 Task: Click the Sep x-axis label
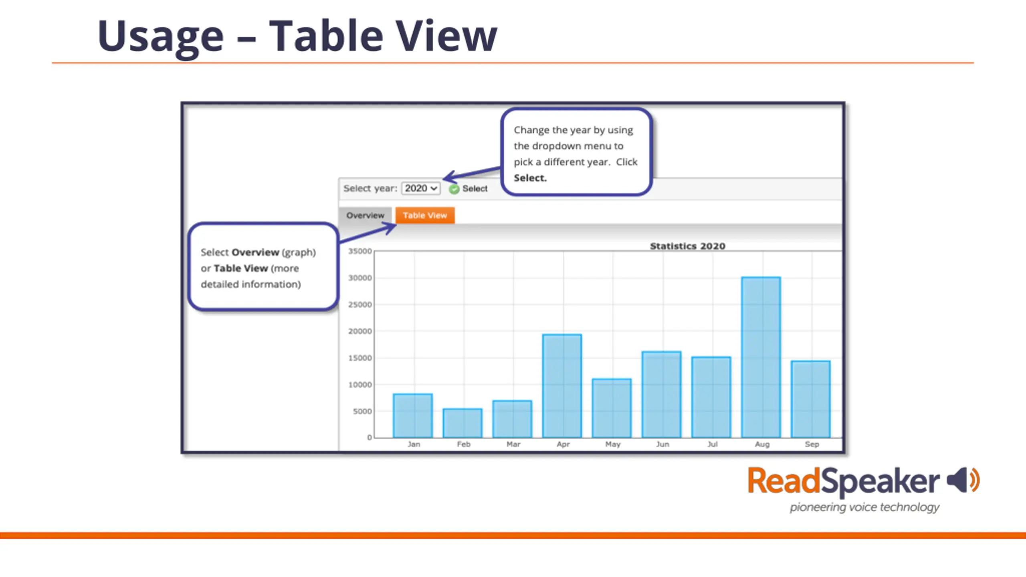click(x=812, y=444)
